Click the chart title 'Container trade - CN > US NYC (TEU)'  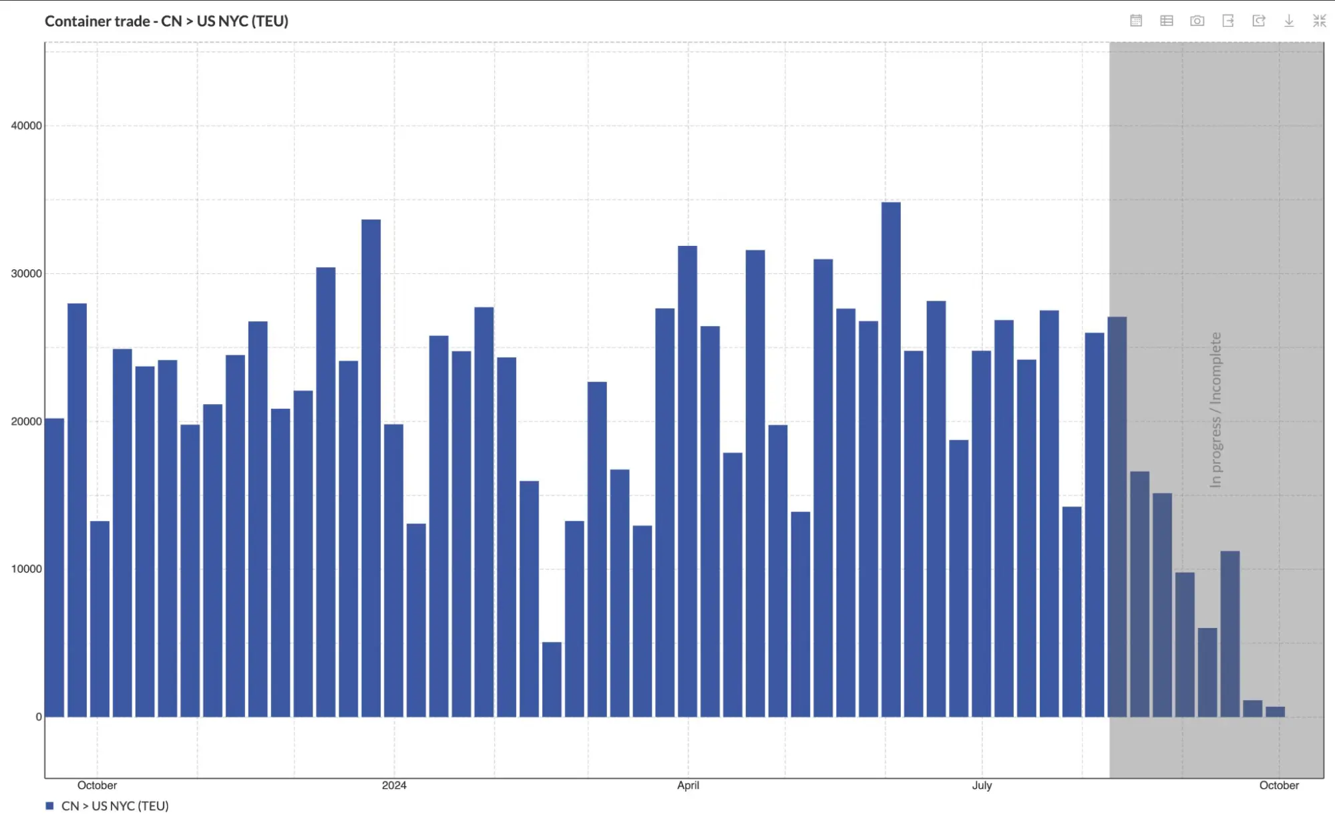click(166, 21)
